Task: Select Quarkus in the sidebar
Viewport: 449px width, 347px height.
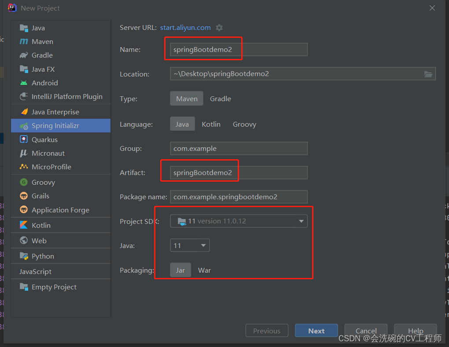Action: pyautogui.click(x=61, y=139)
